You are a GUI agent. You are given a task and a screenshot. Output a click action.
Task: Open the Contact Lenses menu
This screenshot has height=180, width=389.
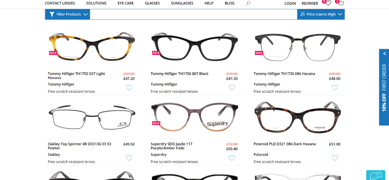pyautogui.click(x=60, y=3)
